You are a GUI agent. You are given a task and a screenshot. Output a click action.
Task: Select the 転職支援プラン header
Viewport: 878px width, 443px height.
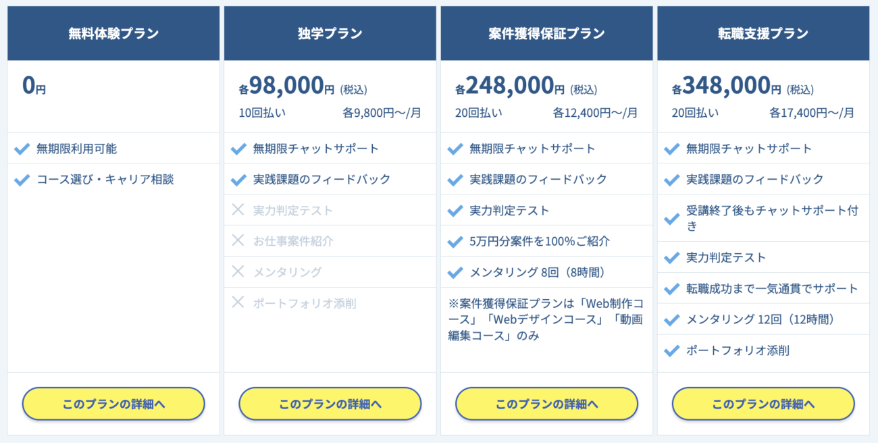click(x=763, y=33)
